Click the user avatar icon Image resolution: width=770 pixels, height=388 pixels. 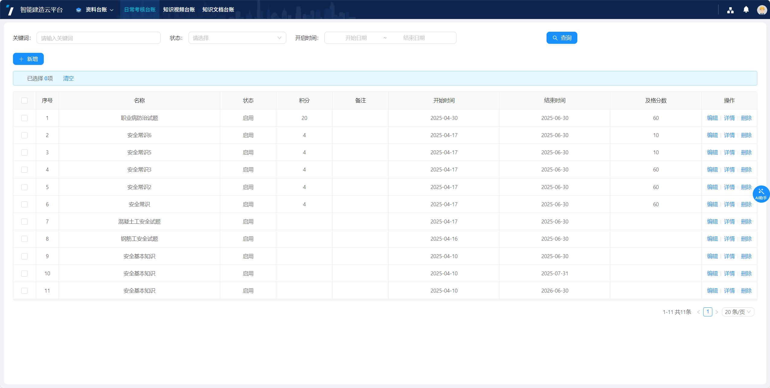pyautogui.click(x=762, y=10)
